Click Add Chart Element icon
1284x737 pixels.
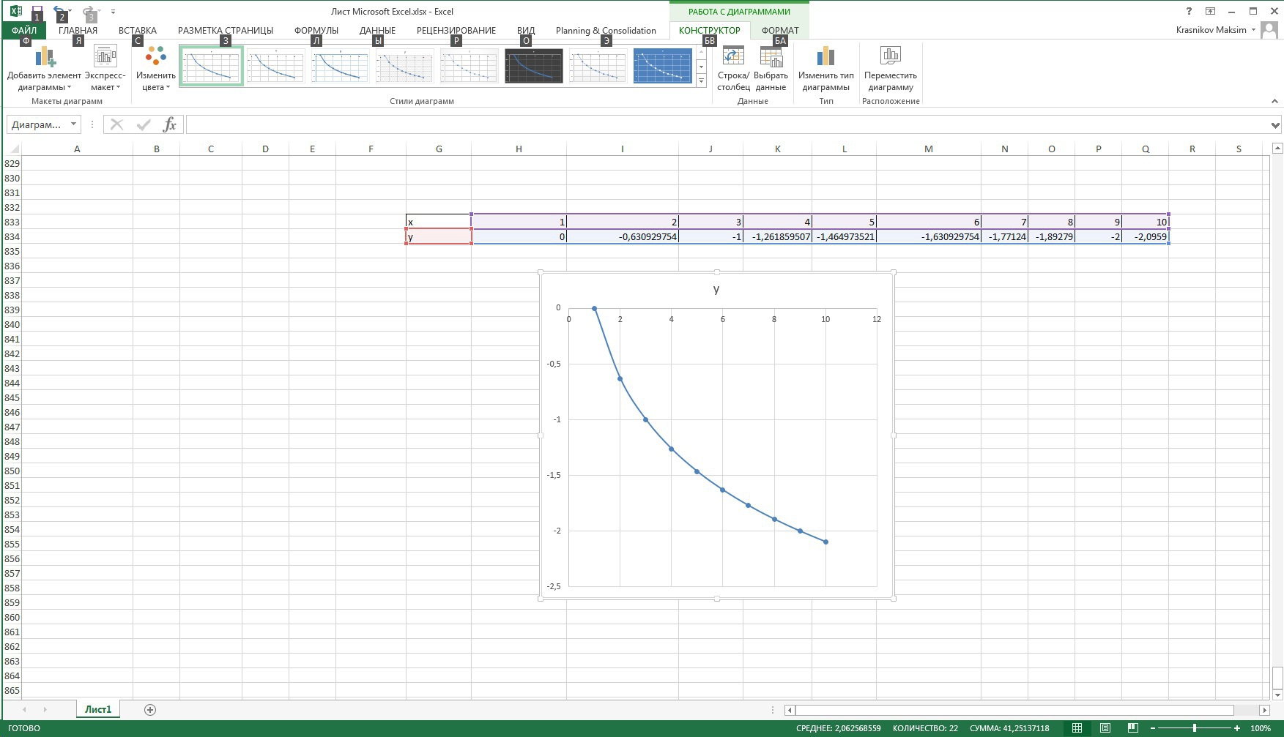tap(44, 57)
